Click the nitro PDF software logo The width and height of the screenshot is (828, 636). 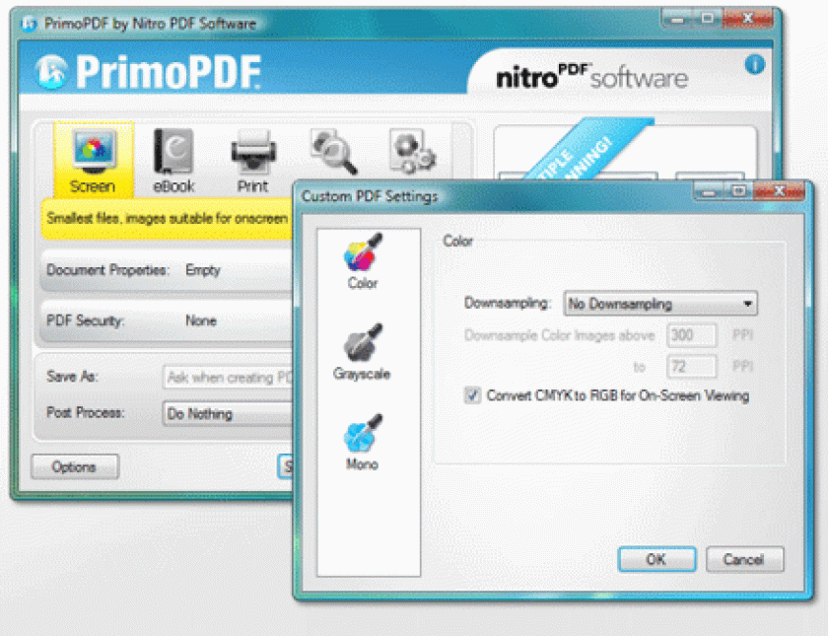591,78
